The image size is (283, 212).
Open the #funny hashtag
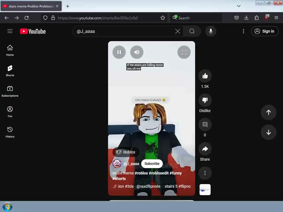tap(175, 173)
